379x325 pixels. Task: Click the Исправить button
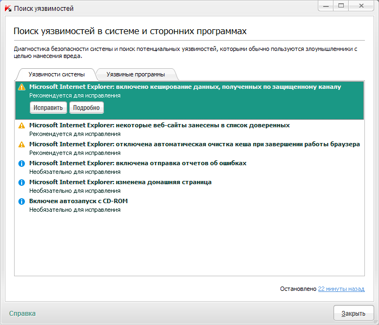(x=48, y=108)
